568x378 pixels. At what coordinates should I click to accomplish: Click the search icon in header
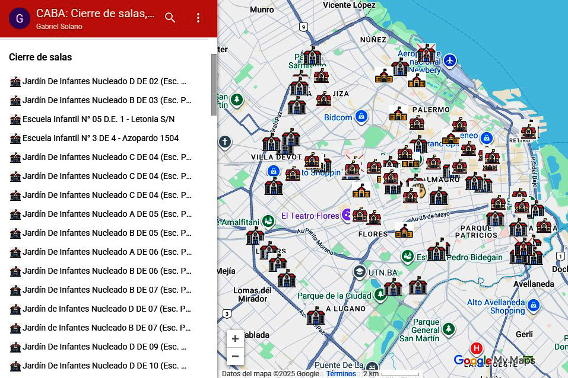click(170, 18)
